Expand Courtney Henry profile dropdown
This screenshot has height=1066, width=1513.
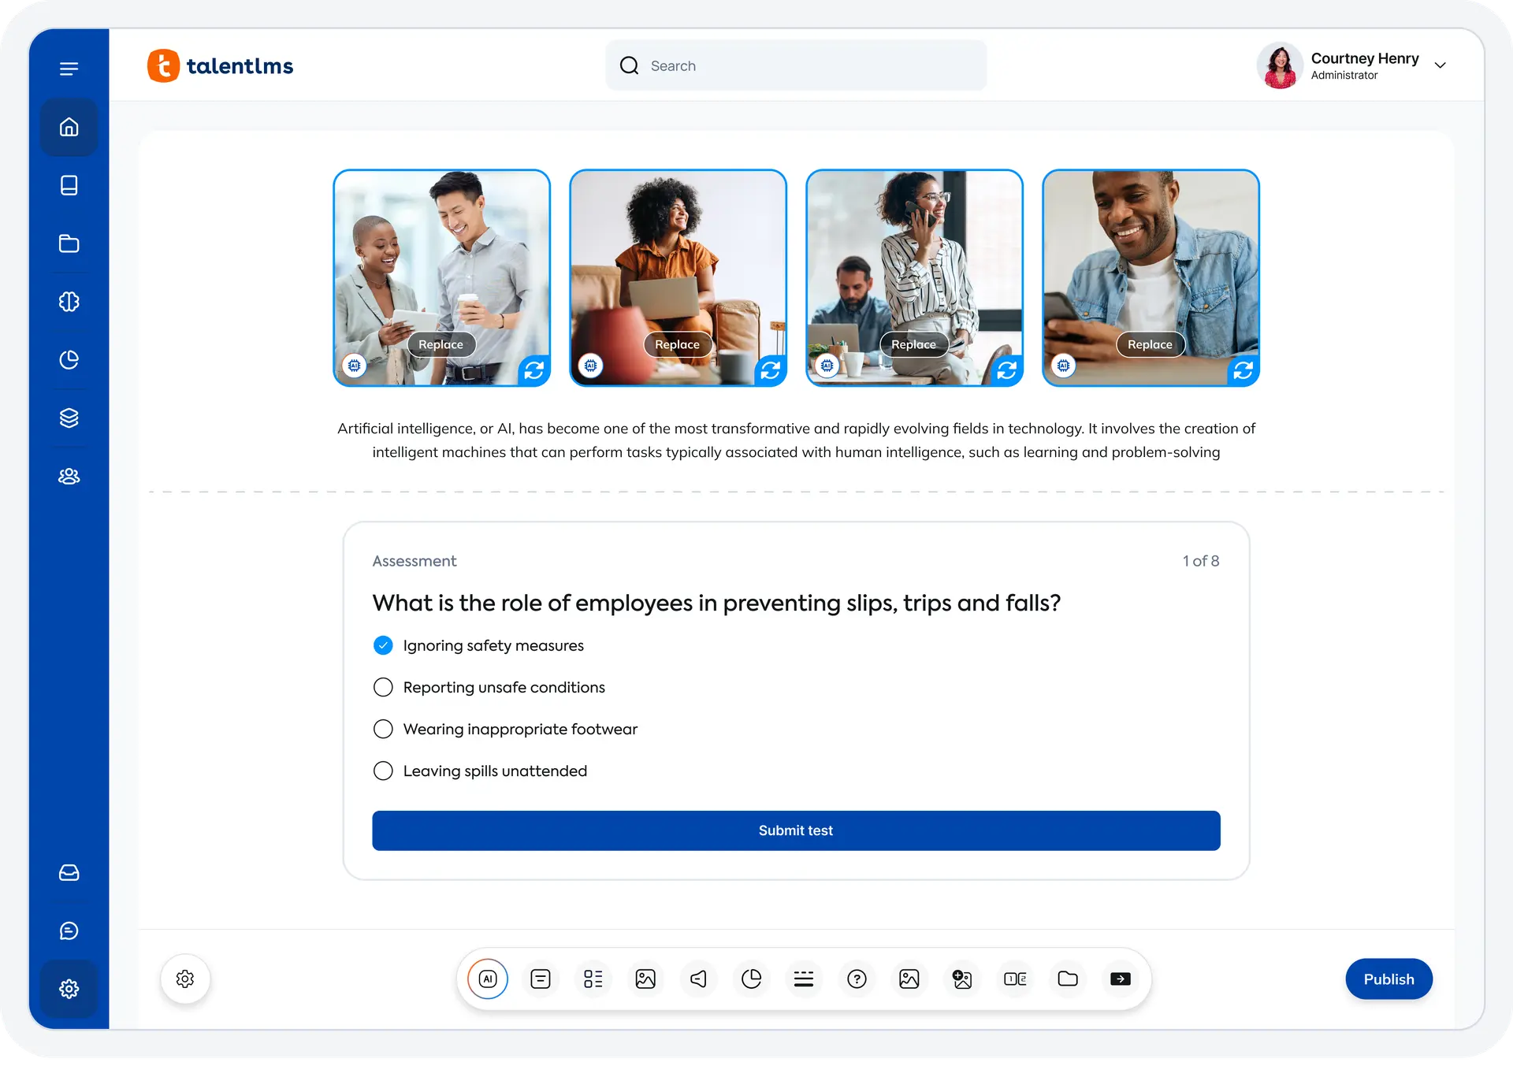point(1440,65)
